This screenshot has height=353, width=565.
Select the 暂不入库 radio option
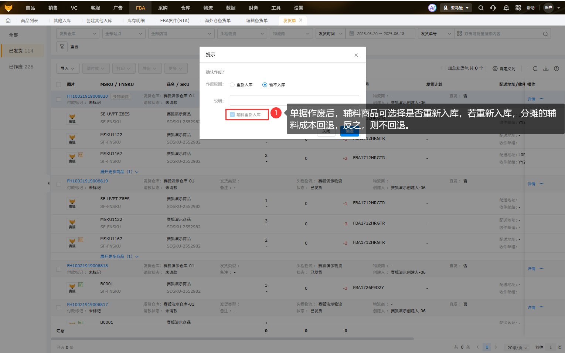[265, 85]
